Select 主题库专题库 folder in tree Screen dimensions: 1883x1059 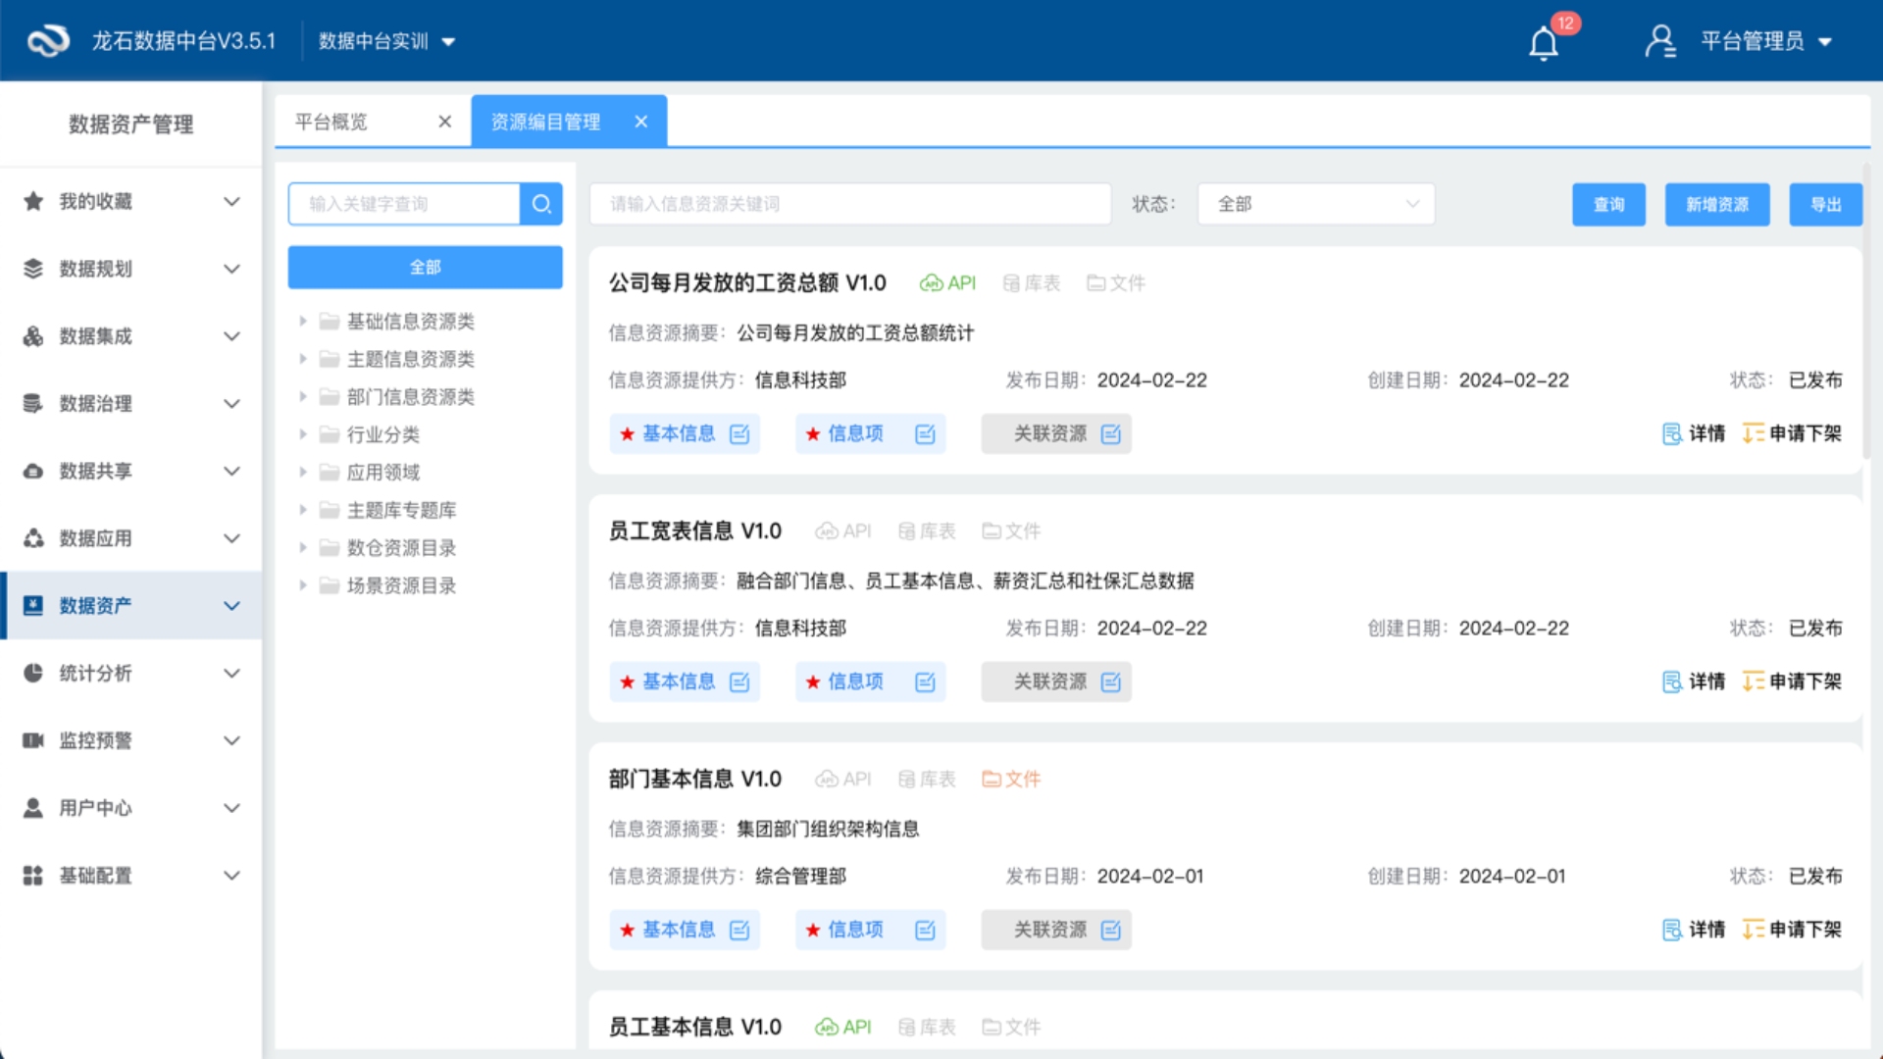click(401, 510)
